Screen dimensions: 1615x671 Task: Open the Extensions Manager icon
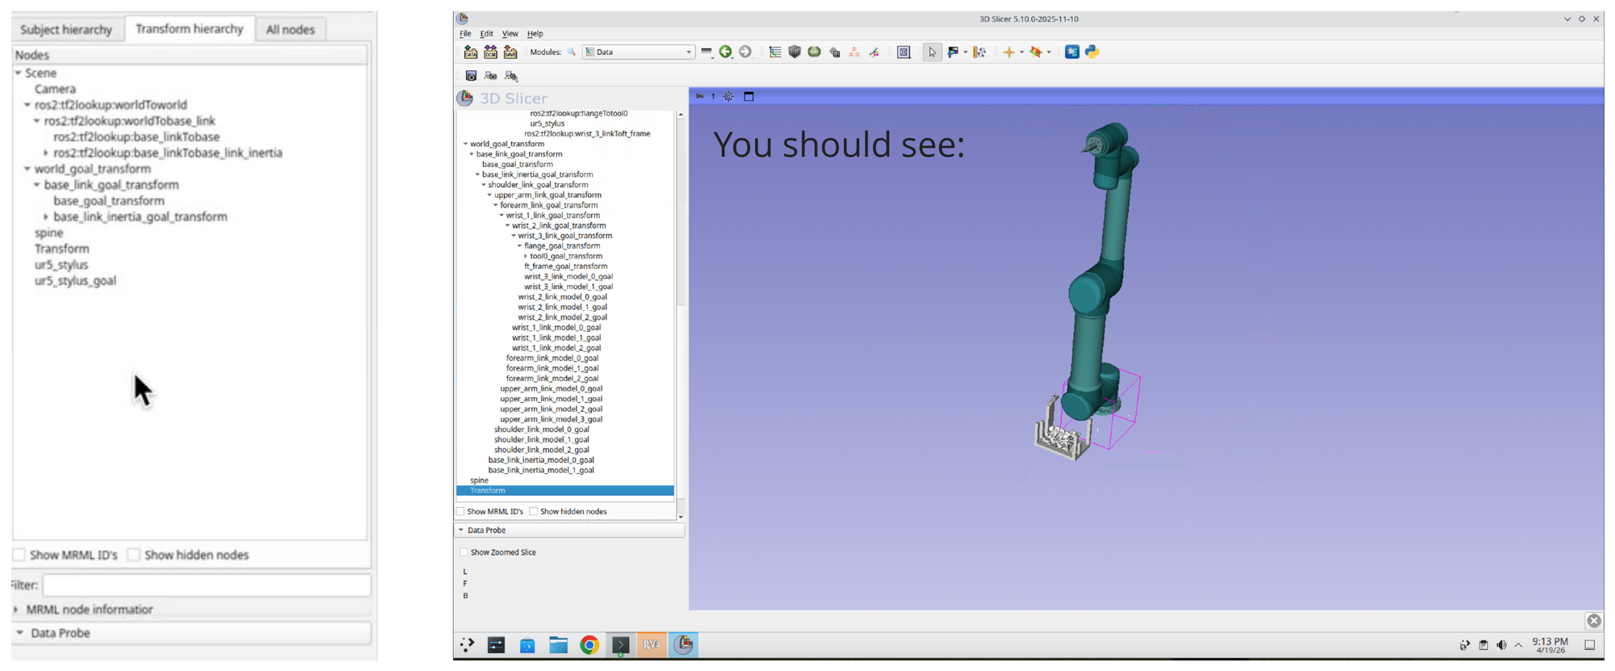pyautogui.click(x=1072, y=52)
